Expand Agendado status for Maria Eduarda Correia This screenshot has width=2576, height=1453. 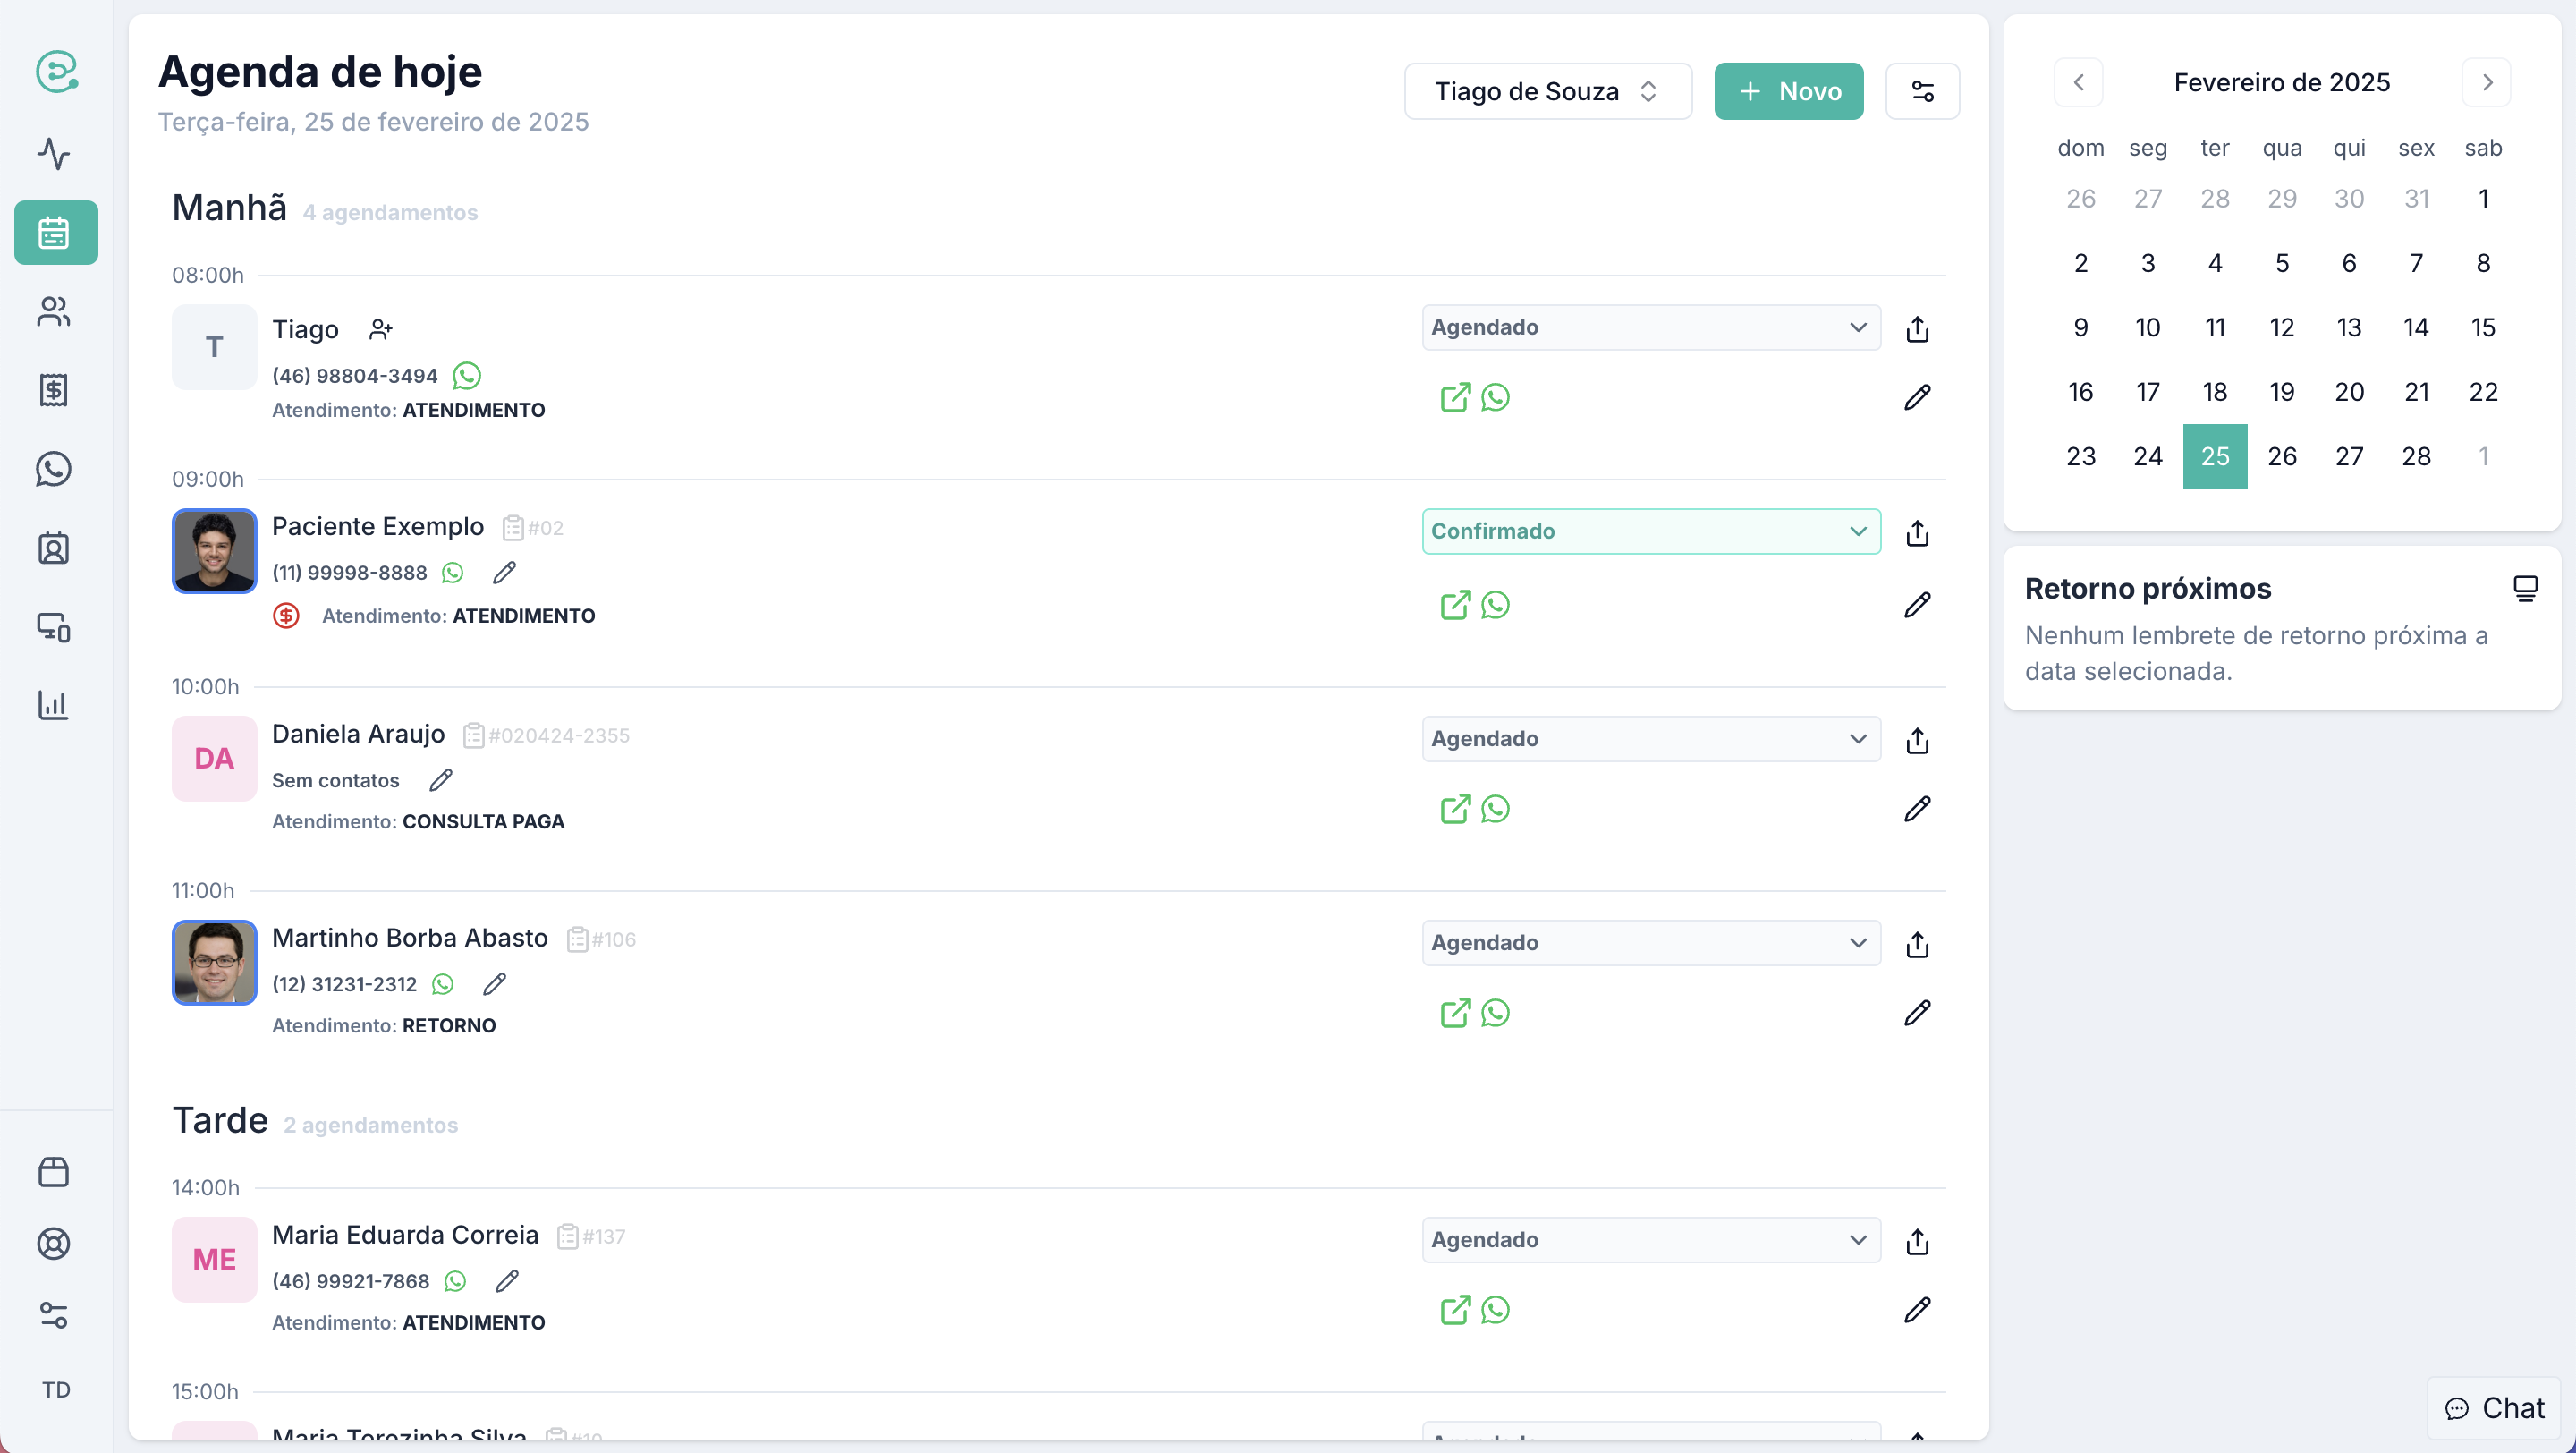[1650, 1240]
